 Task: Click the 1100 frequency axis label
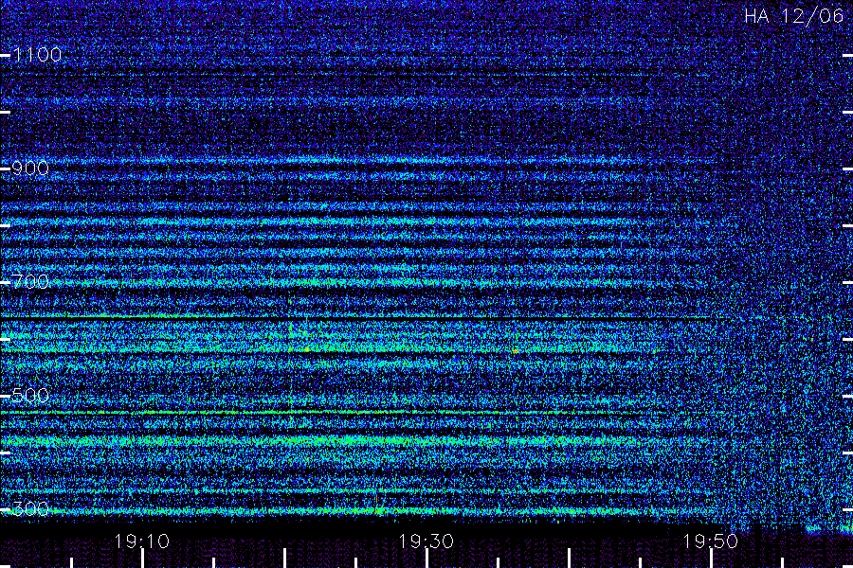tap(37, 54)
